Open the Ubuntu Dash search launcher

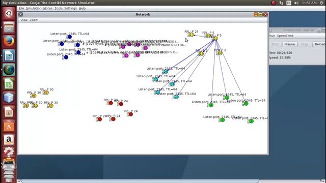9,14
